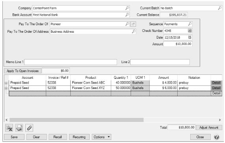The width and height of the screenshot is (225, 143).
Task: Open Pay To The Order Of Address lookup
Action: (133, 32)
